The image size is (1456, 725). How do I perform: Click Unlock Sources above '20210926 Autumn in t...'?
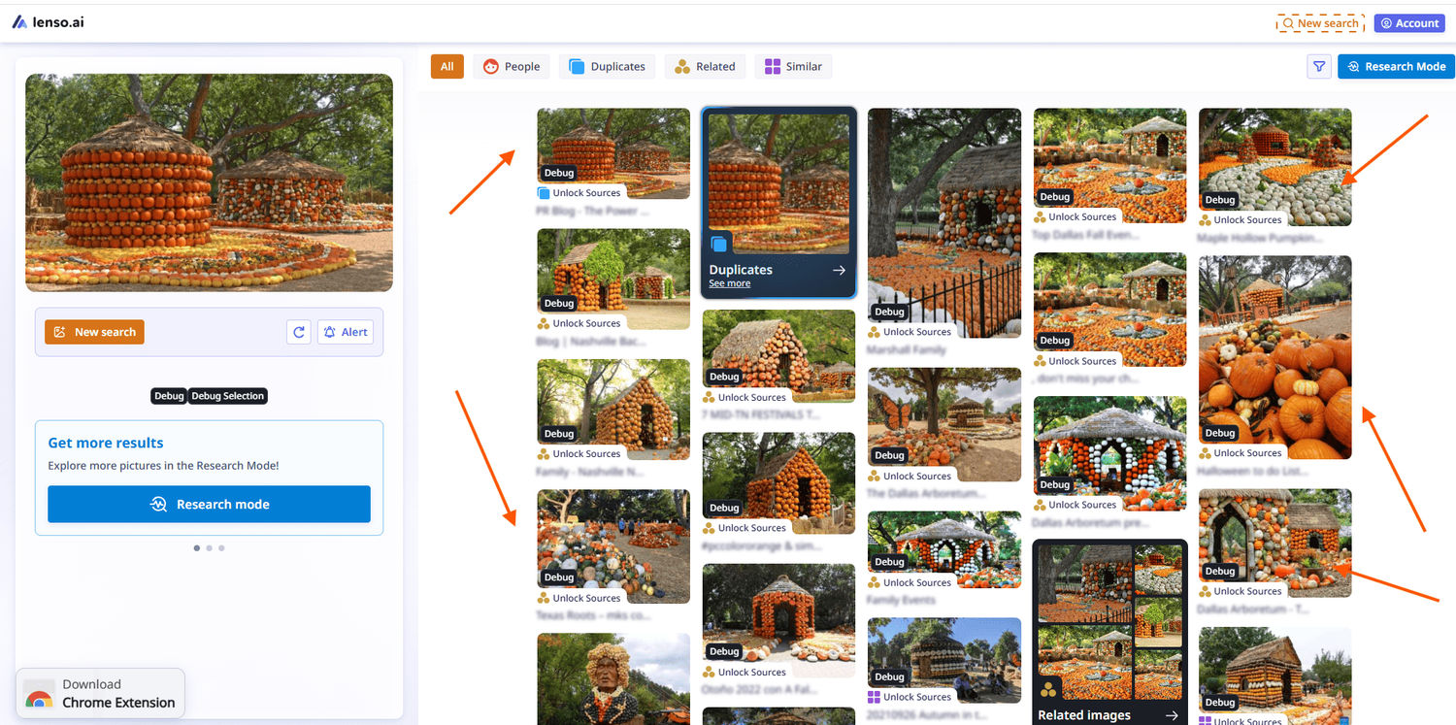910,697
